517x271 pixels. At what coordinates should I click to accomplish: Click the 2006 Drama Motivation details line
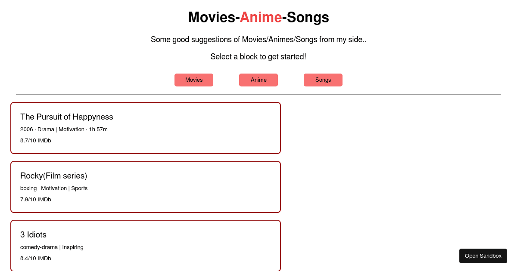tap(64, 129)
